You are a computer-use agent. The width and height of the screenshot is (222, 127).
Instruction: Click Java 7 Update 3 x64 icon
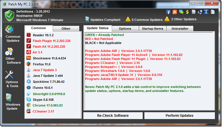[29, 76]
